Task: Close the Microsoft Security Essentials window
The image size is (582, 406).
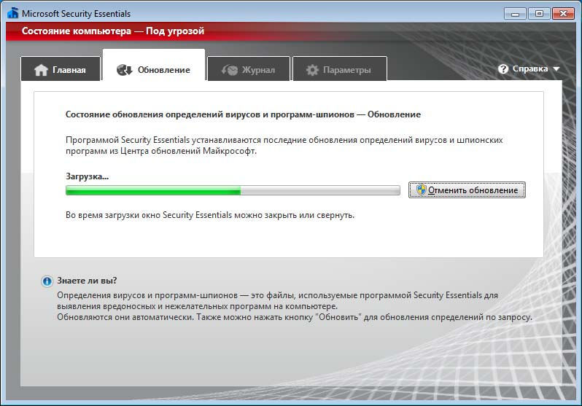Action: point(564,12)
